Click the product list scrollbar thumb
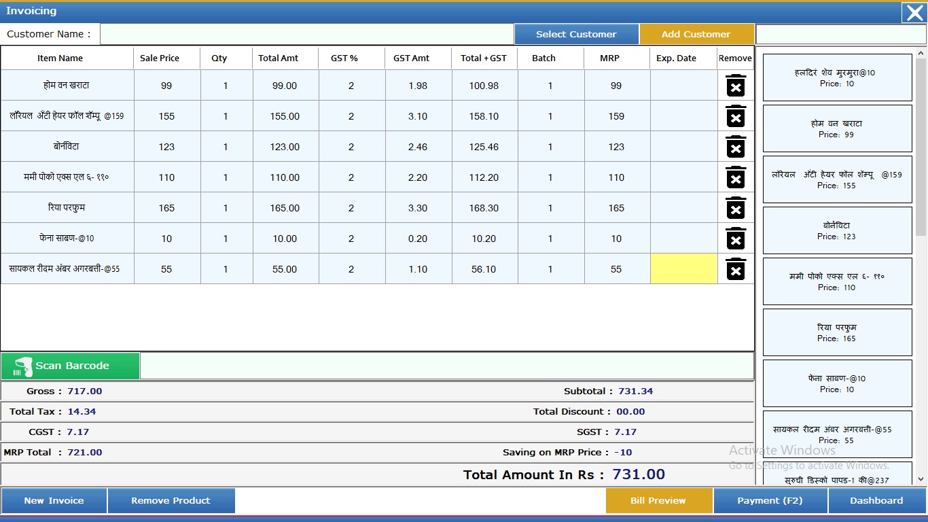This screenshot has height=522, width=928. point(921,147)
